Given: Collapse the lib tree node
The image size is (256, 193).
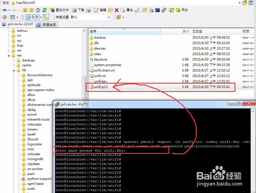Looking at the screenshot, I should [14, 70].
